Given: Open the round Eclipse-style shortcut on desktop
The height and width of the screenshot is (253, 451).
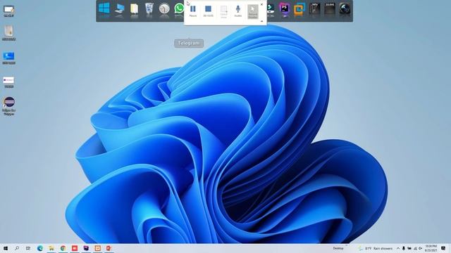Looking at the screenshot, I should [x=9, y=106].
